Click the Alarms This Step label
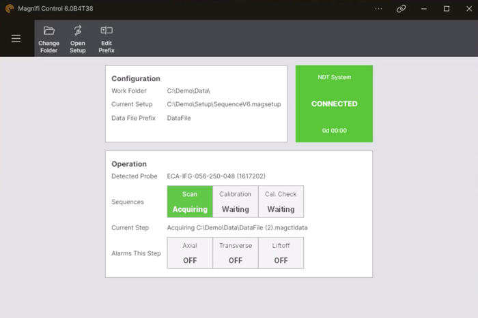Screen dimensions: 478x318 (136, 253)
